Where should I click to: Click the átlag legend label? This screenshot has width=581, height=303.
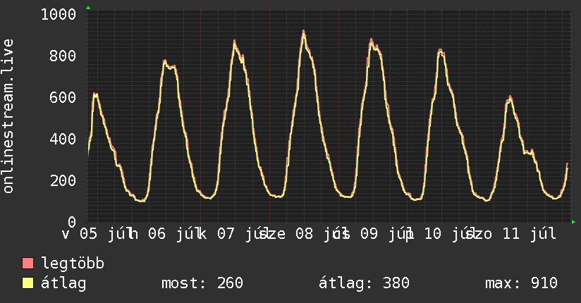(x=63, y=283)
